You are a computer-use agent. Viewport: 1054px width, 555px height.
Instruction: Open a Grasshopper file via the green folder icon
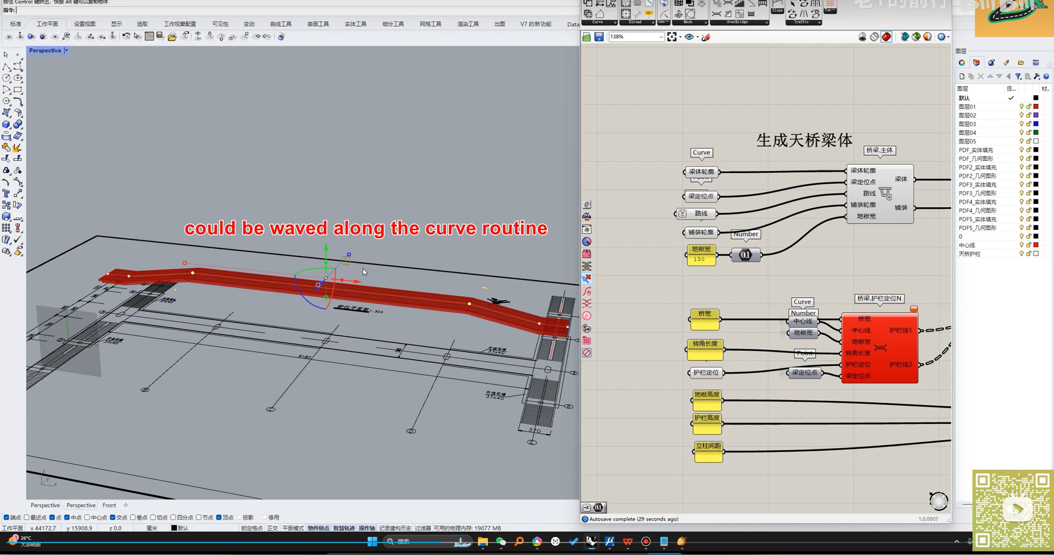point(587,37)
